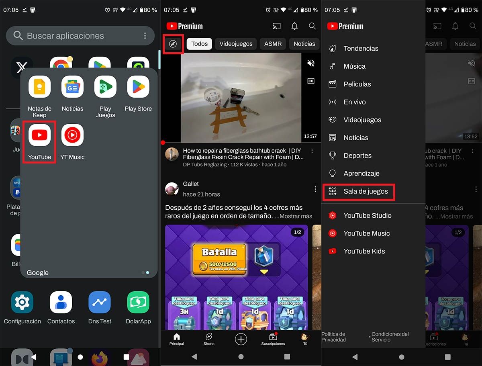This screenshot has width=482, height=366.
Task: Launch the YT Music app
Action: tap(72, 142)
